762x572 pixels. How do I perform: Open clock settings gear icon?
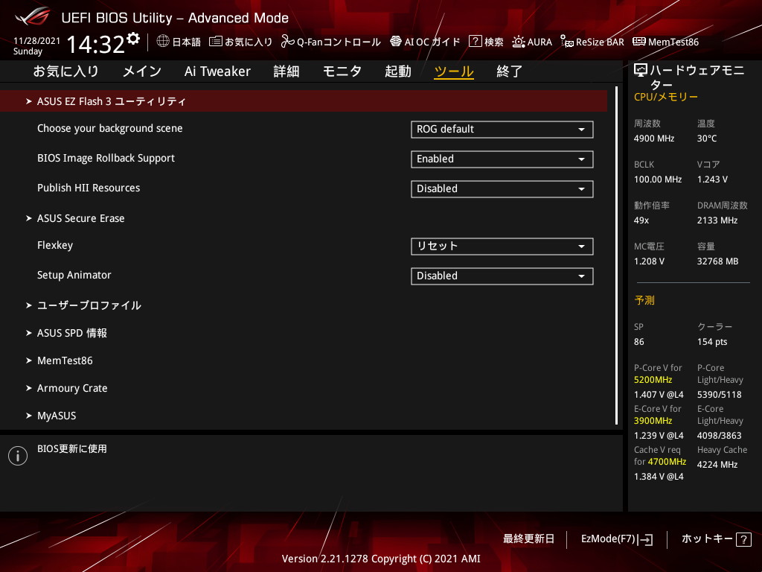(x=133, y=39)
